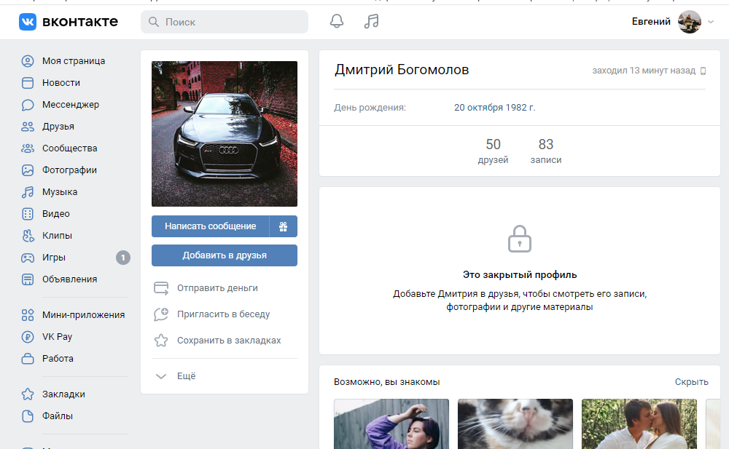Click the ВКОНТАКТЕ wordmark
729x449 pixels.
click(80, 22)
